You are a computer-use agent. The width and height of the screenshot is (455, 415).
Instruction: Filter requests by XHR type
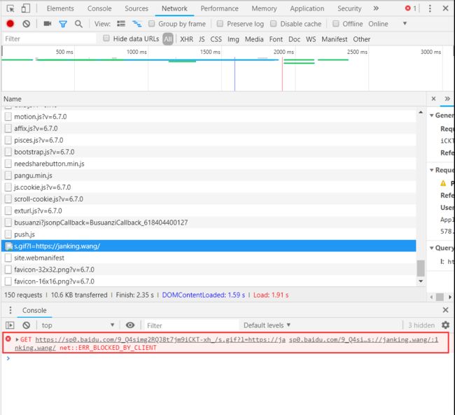coord(187,39)
